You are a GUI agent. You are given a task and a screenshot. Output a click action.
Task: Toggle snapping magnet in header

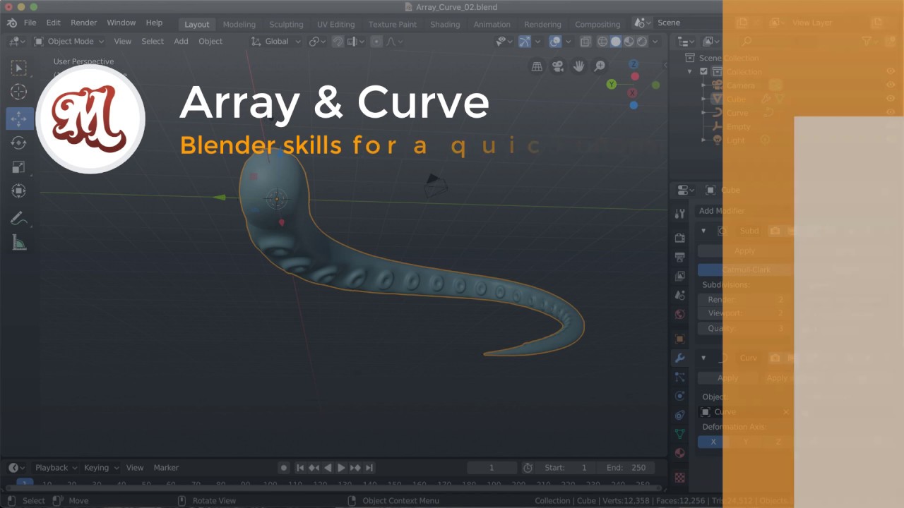coord(338,42)
